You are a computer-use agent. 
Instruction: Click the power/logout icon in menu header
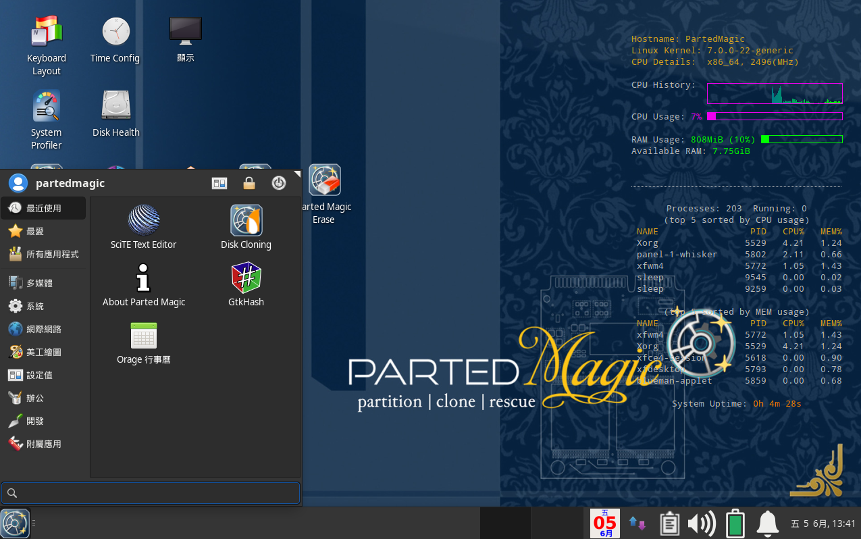click(278, 183)
